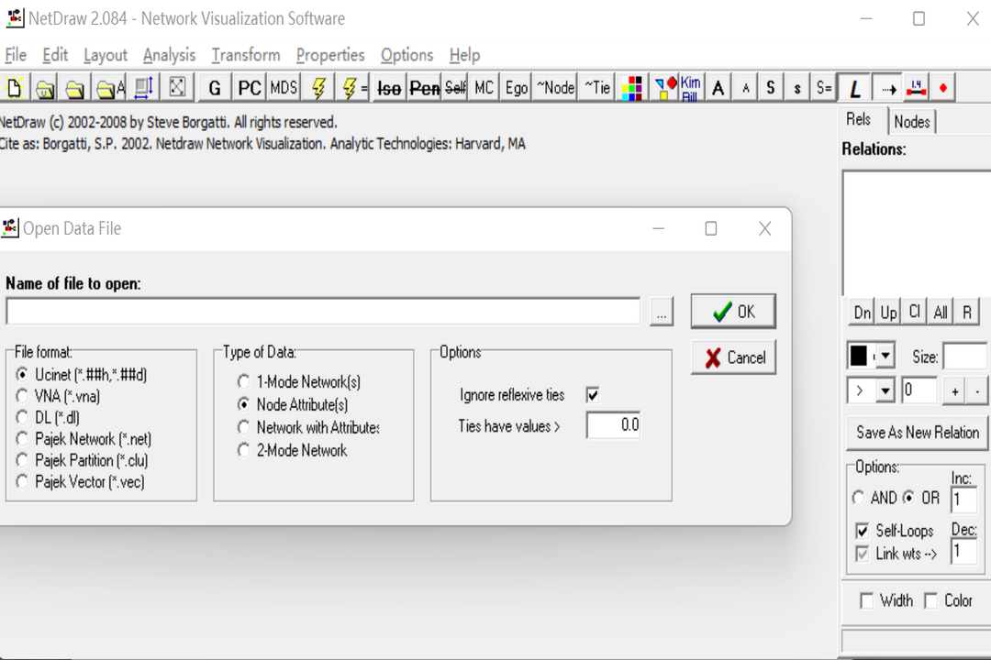The height and width of the screenshot is (660, 991).
Task: Switch to the Nodes tab
Action: tap(911, 122)
